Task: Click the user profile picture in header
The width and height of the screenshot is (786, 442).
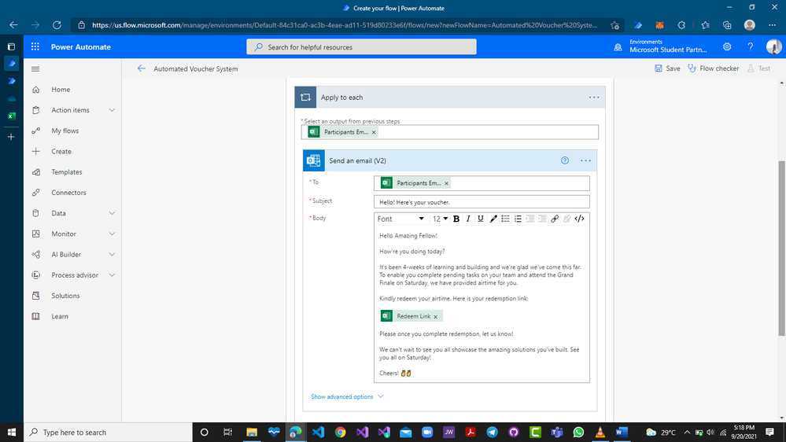Action: point(773,46)
